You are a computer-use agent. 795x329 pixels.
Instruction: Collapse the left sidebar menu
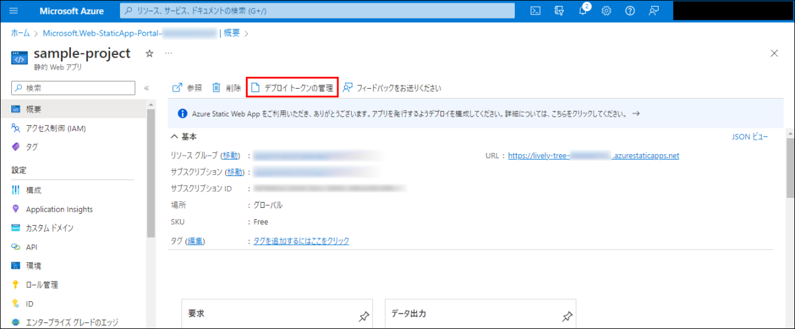click(146, 87)
